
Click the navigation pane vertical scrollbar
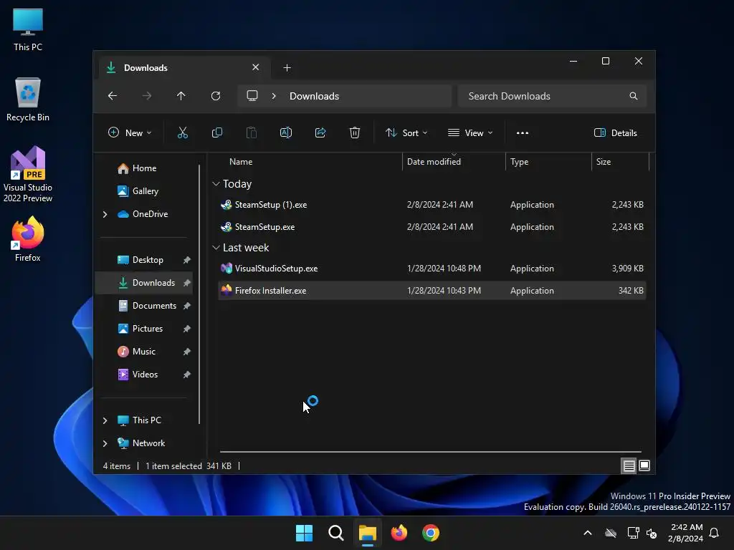click(199, 294)
